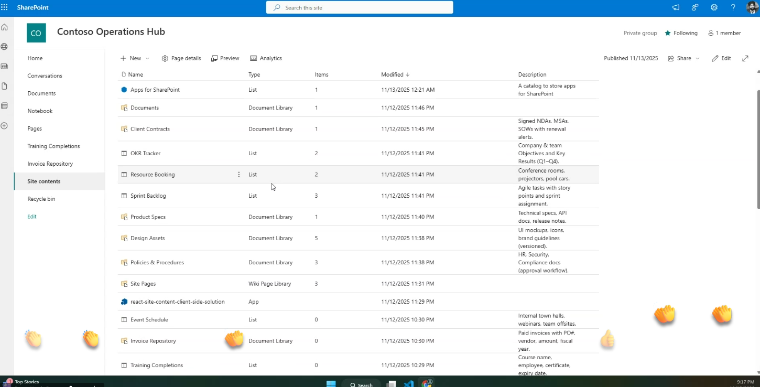Expand the Share dropdown chevron
Screen dimensions: 760x387
click(x=698, y=58)
